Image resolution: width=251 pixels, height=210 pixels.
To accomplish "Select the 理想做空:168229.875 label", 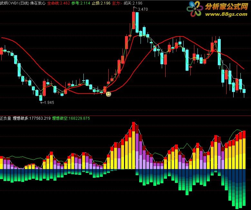I will 71,118.
